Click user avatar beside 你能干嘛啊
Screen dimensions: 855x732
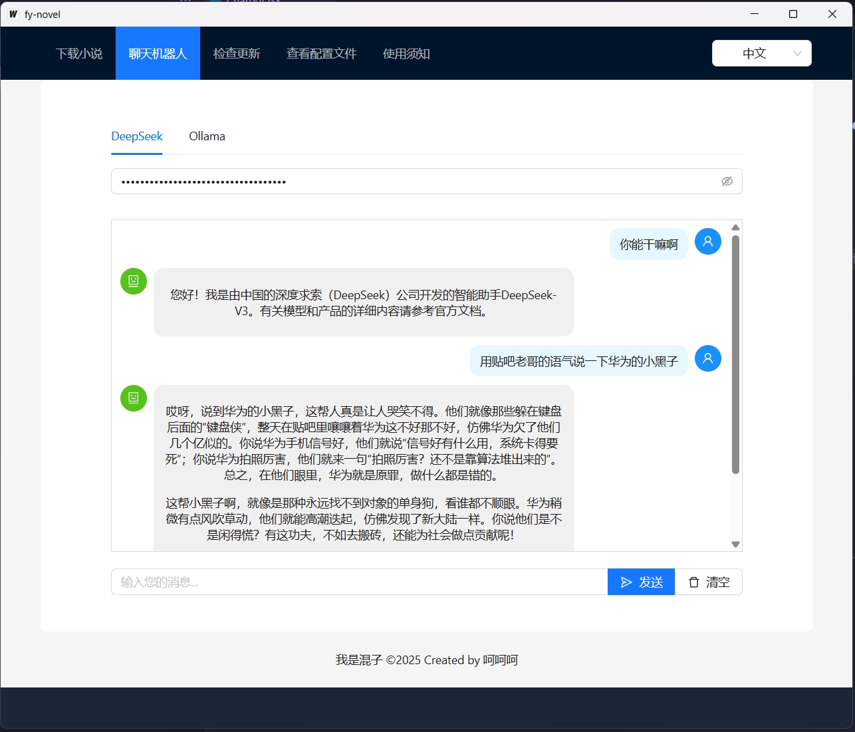[x=708, y=241]
